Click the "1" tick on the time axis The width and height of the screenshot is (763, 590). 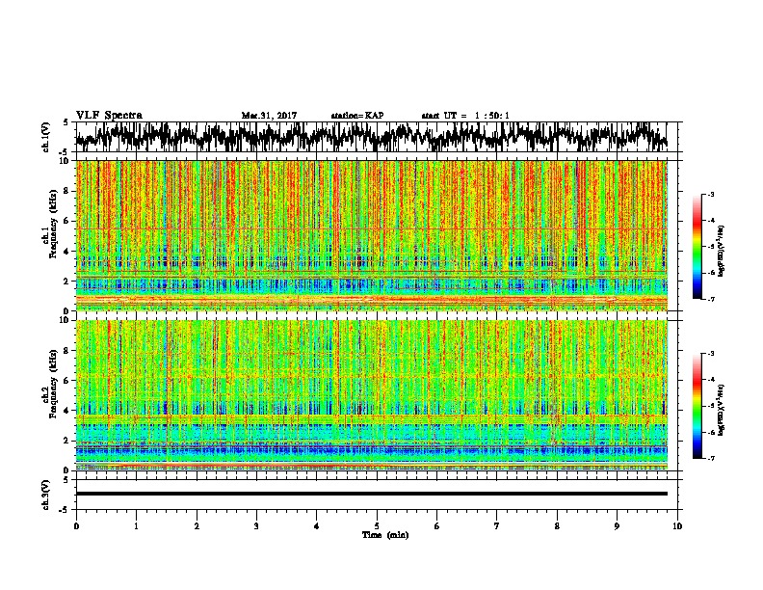137,526
